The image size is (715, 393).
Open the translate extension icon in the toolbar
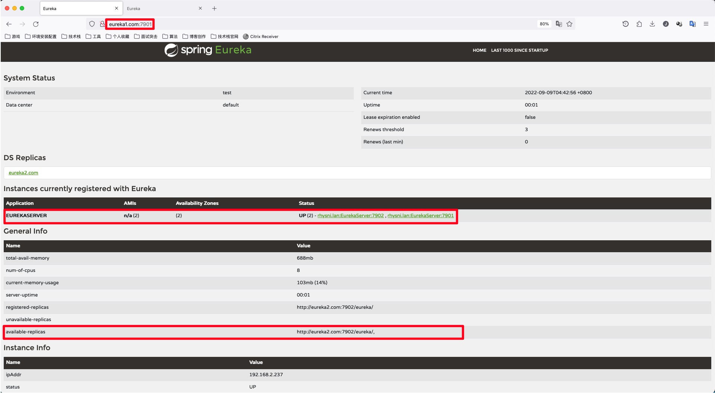[x=693, y=24]
